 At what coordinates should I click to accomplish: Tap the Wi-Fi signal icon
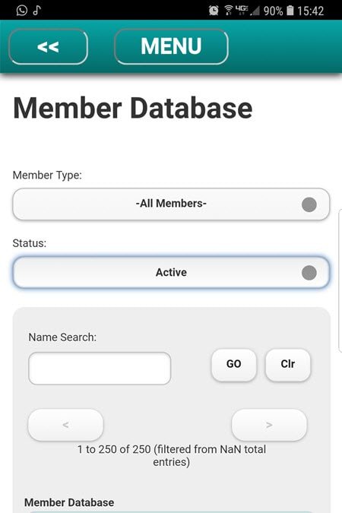click(229, 11)
